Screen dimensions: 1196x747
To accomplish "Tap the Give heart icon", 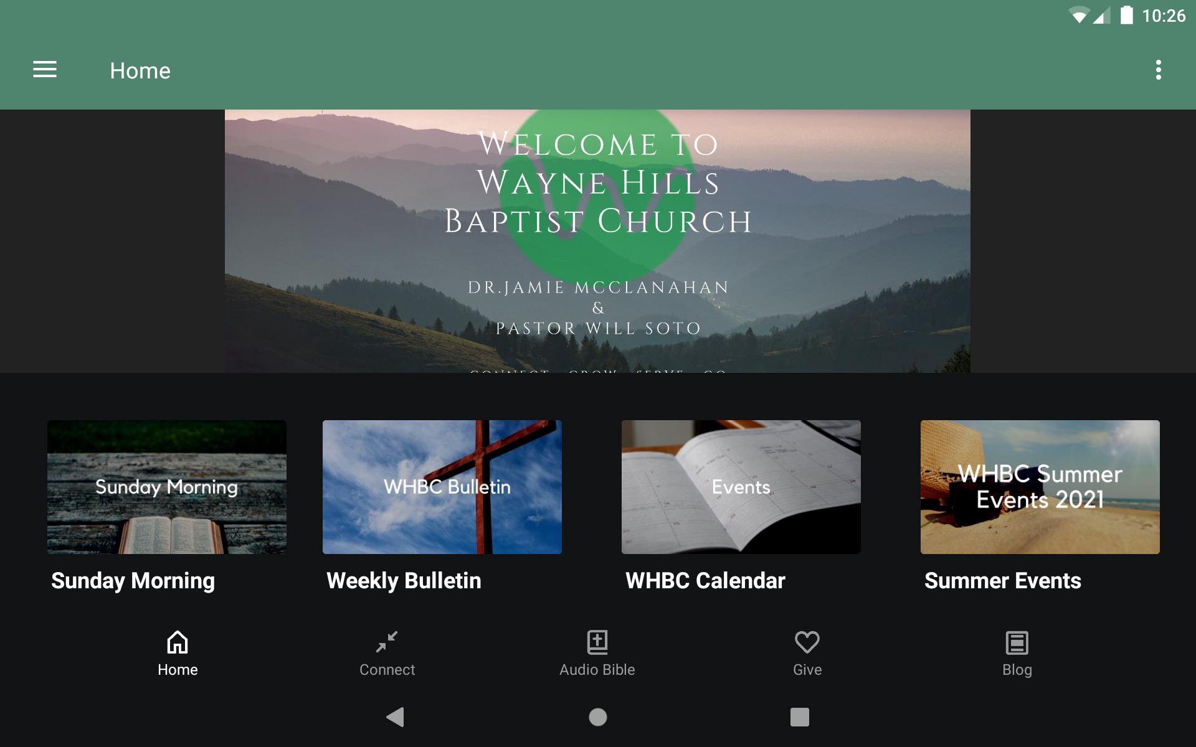I will tap(807, 642).
